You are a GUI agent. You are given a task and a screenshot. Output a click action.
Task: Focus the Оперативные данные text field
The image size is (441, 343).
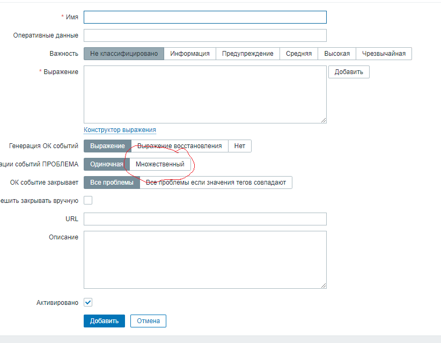[205, 35]
